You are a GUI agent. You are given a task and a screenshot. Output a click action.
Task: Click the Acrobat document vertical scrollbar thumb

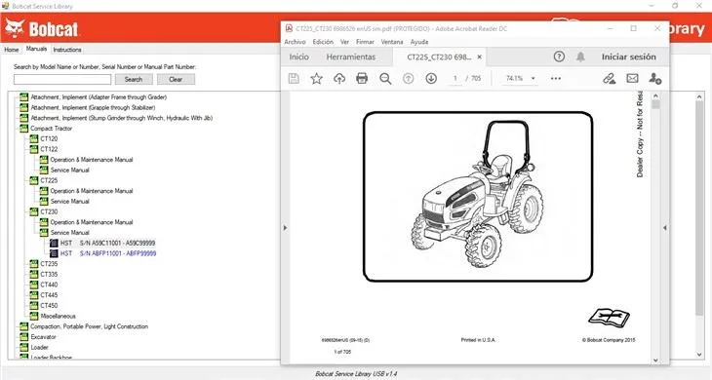pyautogui.click(x=655, y=105)
